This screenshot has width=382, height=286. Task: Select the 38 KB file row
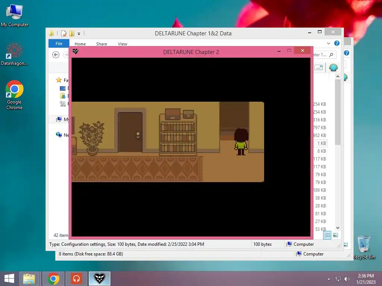[320, 198]
